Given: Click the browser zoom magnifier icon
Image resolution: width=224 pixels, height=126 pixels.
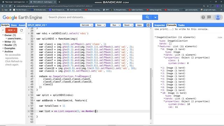Looking at the screenshot, I should point(204,6).
